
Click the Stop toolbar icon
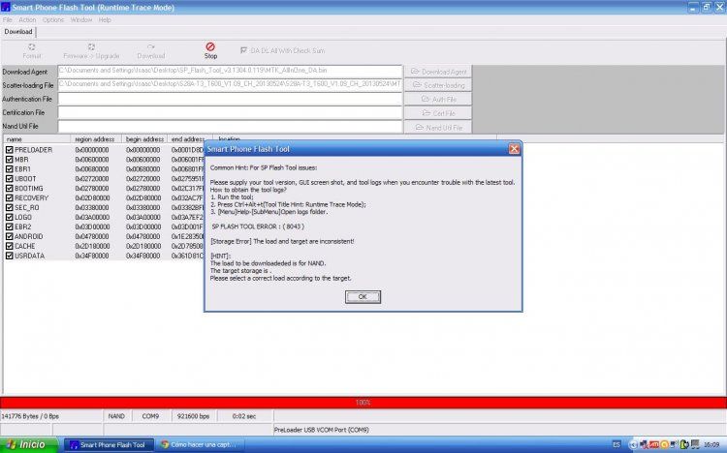210,50
